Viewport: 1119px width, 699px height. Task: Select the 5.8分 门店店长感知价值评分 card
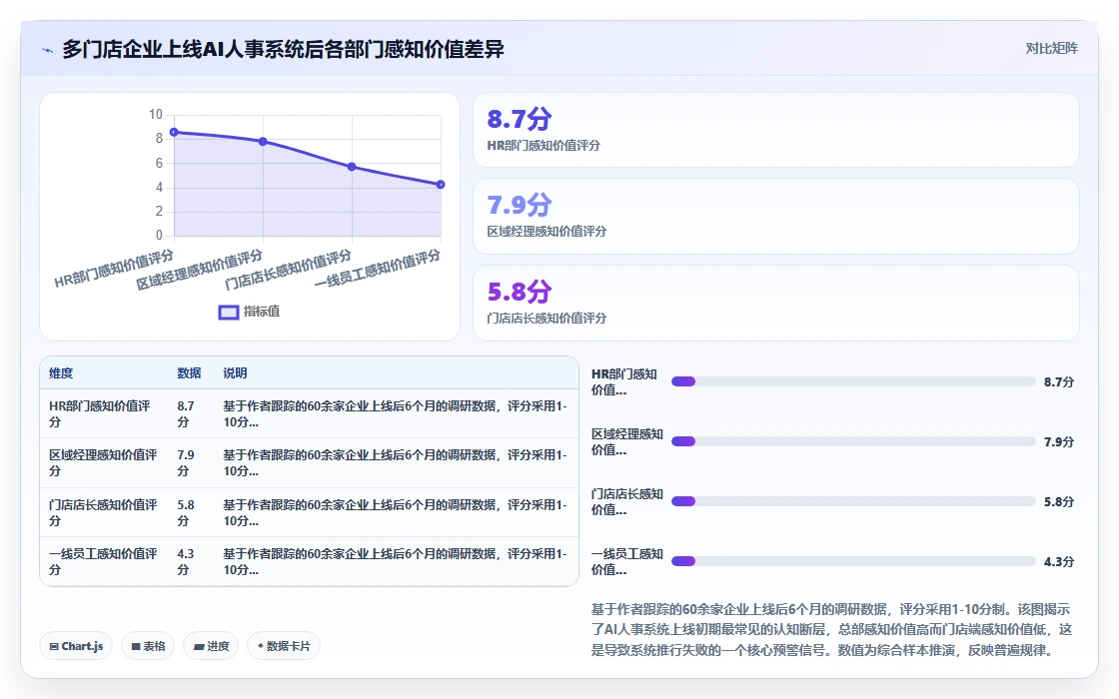[775, 304]
